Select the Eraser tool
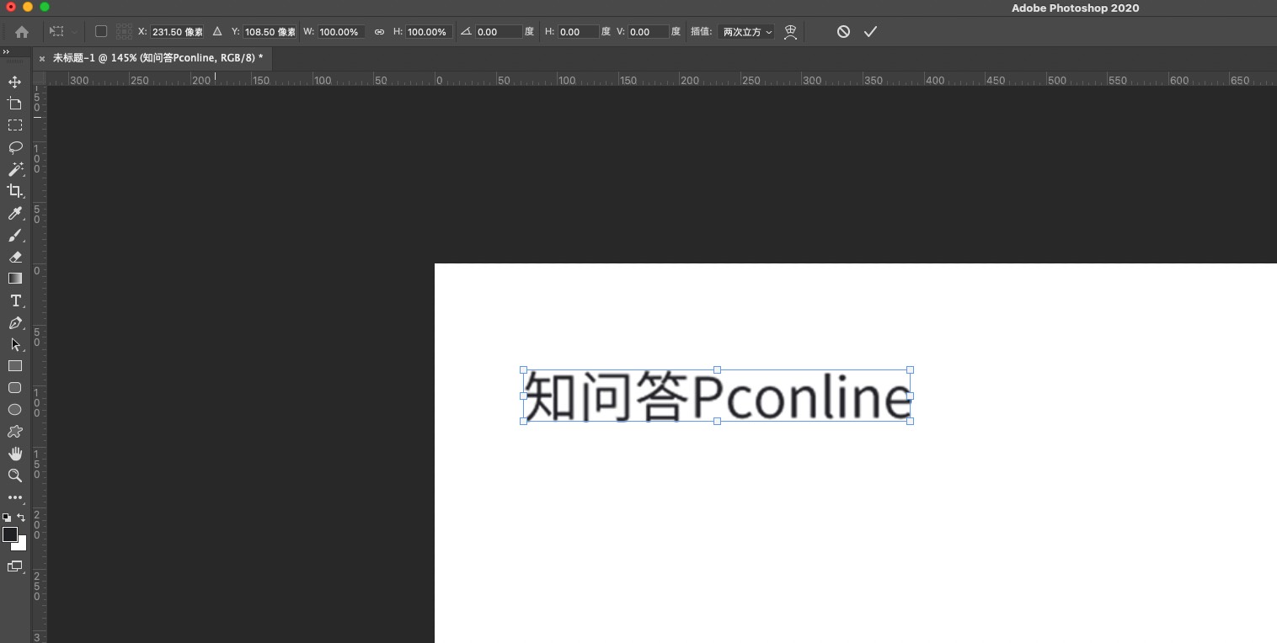 tap(14, 258)
